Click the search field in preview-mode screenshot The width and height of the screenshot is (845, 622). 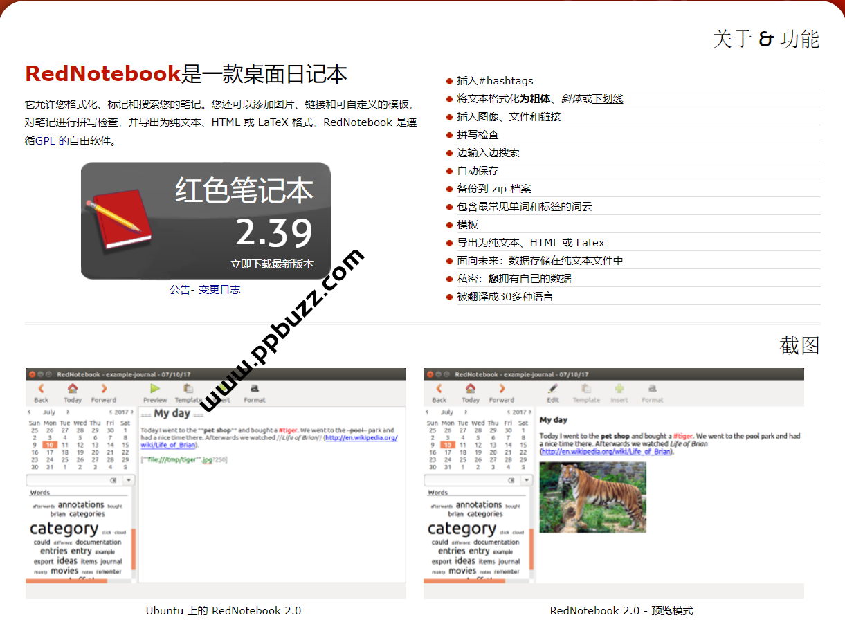[x=472, y=480]
